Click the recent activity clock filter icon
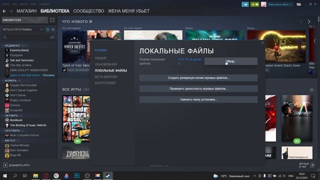 (x=47, y=29)
